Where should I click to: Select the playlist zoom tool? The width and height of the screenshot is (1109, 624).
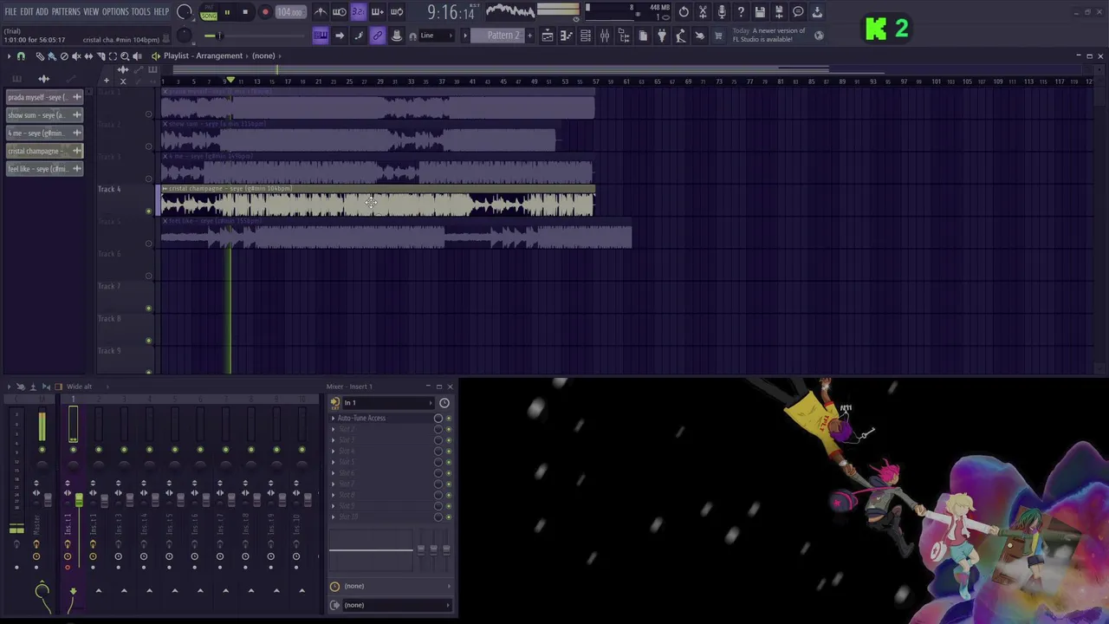tap(125, 56)
